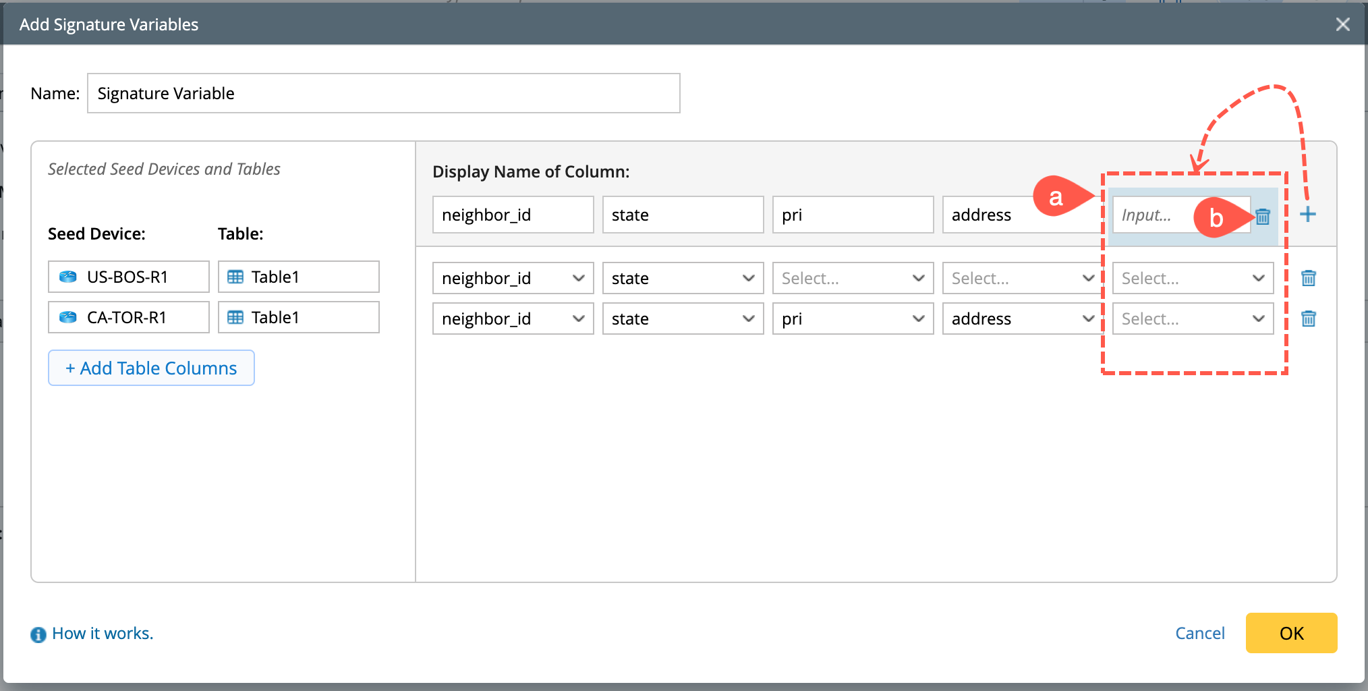Click the Signature Variable name field
Viewport: 1368px width, 691px height.
coord(383,93)
